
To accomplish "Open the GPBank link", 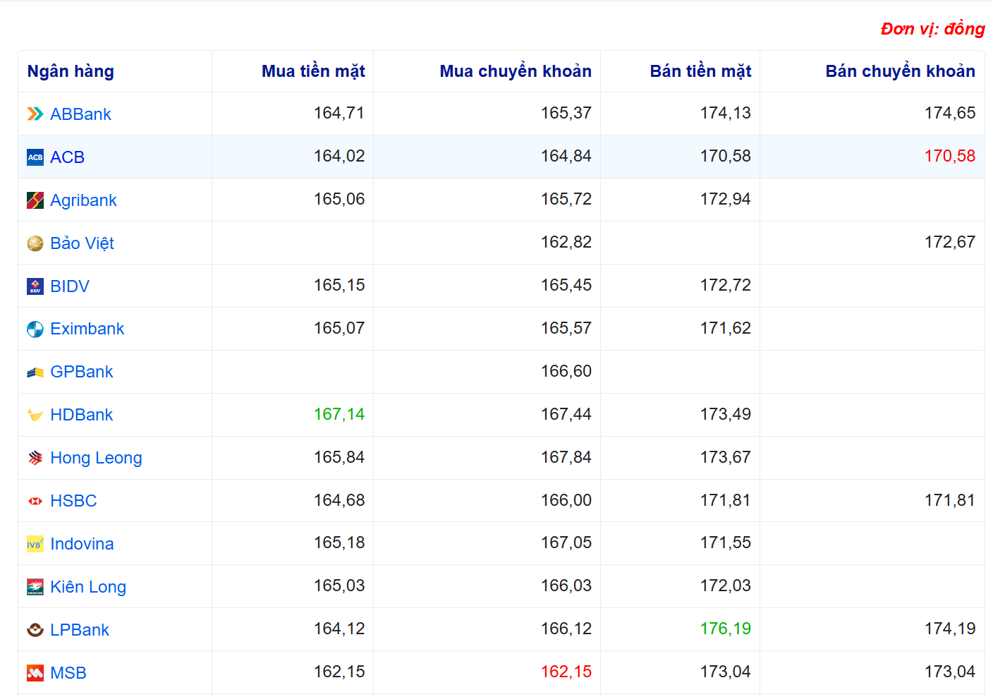I will point(81,372).
